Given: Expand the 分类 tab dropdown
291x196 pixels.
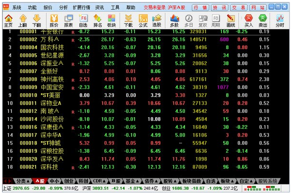Looking at the screenshot, I should click(x=23, y=181).
